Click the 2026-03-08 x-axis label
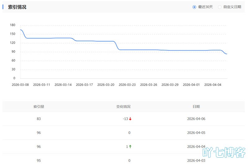Image resolution: width=248 pixels, height=165 pixels. (x=20, y=85)
